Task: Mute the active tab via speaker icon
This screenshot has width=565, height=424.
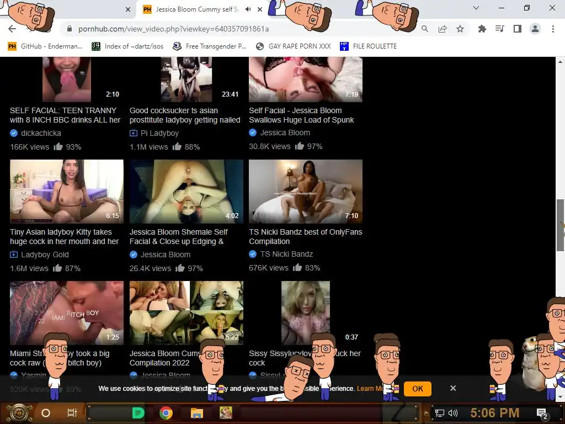Action: coord(248,9)
